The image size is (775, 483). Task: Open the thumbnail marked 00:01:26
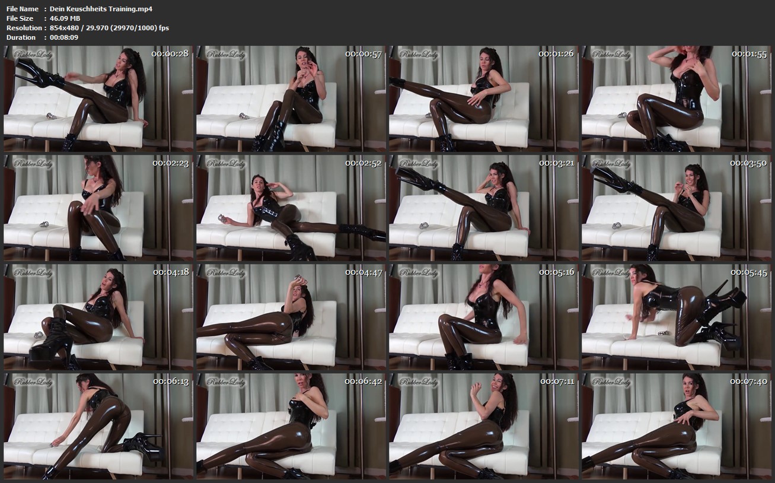tap(484, 98)
